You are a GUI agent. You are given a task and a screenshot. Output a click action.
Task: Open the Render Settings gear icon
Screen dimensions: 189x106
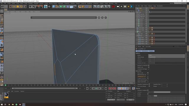pos(49,6)
